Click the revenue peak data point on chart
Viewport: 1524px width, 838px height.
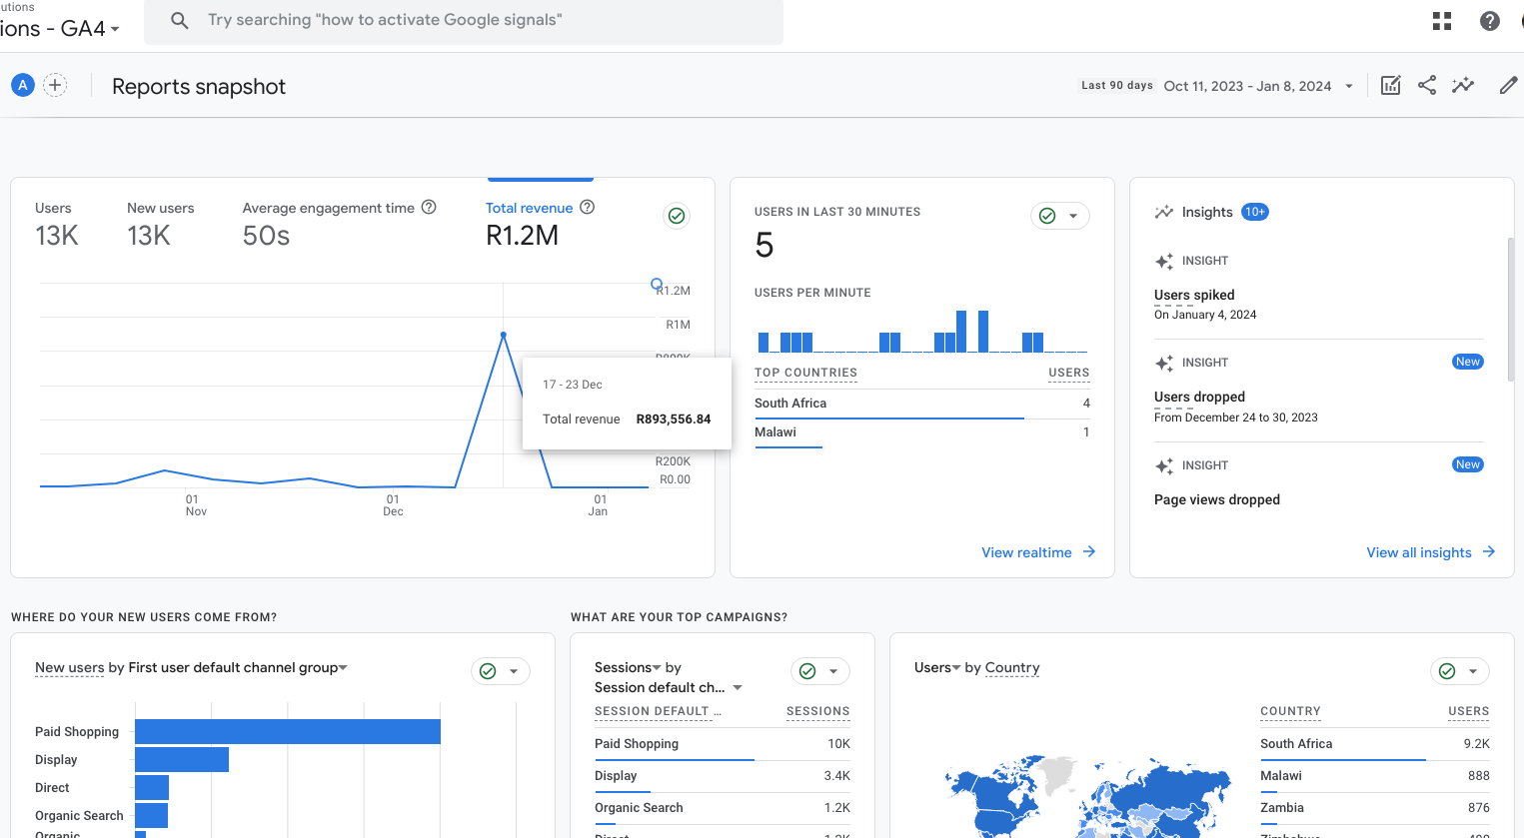pos(503,335)
